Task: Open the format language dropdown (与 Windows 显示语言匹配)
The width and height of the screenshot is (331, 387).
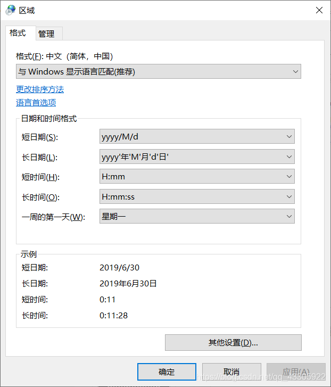Action: 159,71
